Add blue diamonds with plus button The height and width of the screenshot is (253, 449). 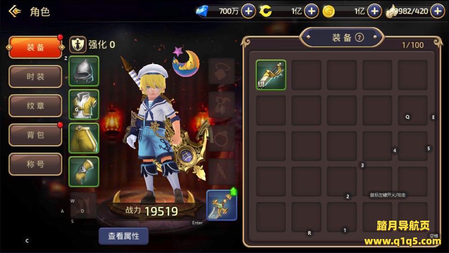click(x=248, y=11)
